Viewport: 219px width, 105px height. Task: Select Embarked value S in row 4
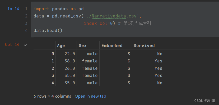pyautogui.click(x=129, y=83)
